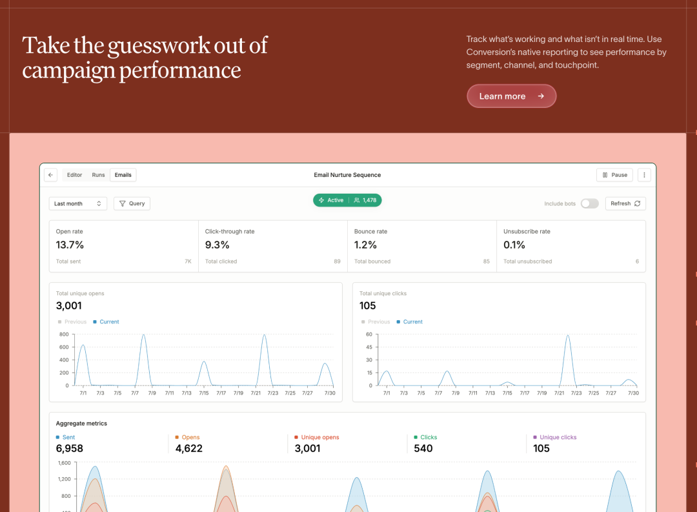Viewport: 697px width, 512px height.
Task: Click the green Clicks legend swatch
Action: (416, 437)
